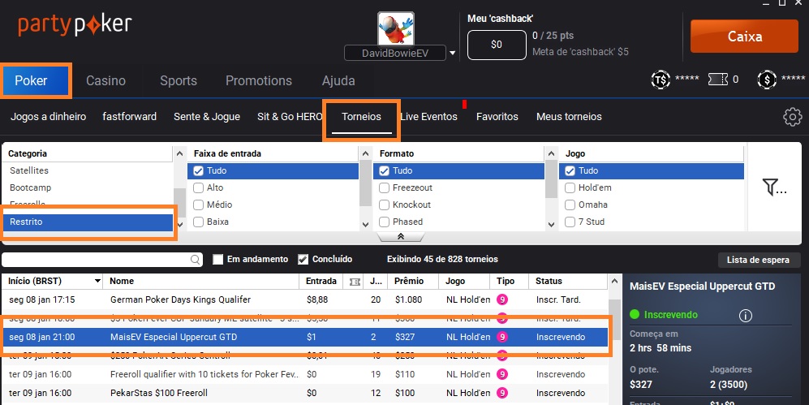Select Jogos a dinheiro
809x405 pixels.
(49, 117)
